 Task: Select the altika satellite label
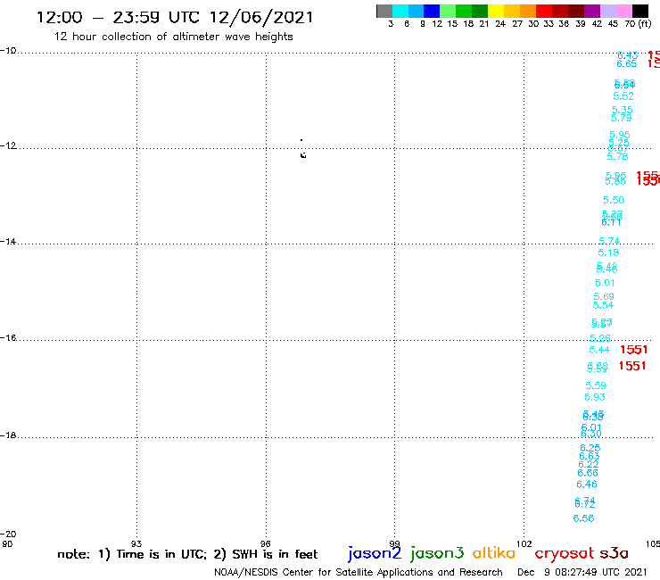(x=493, y=553)
